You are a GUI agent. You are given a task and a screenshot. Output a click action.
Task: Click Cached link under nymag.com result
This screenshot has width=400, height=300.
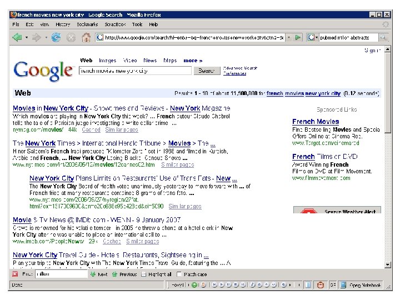(91, 129)
